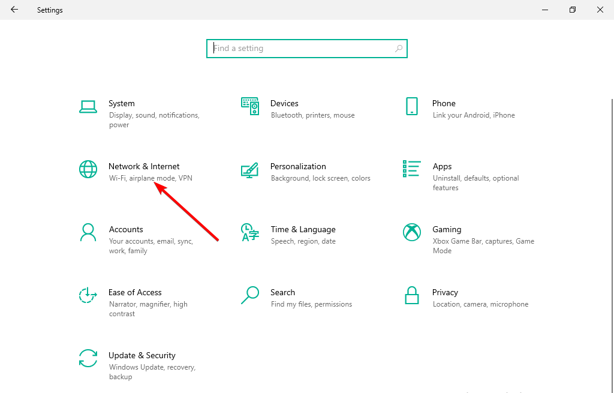This screenshot has height=393, width=614.
Task: Click the search glass inside Find a setting
Action: (x=398, y=48)
